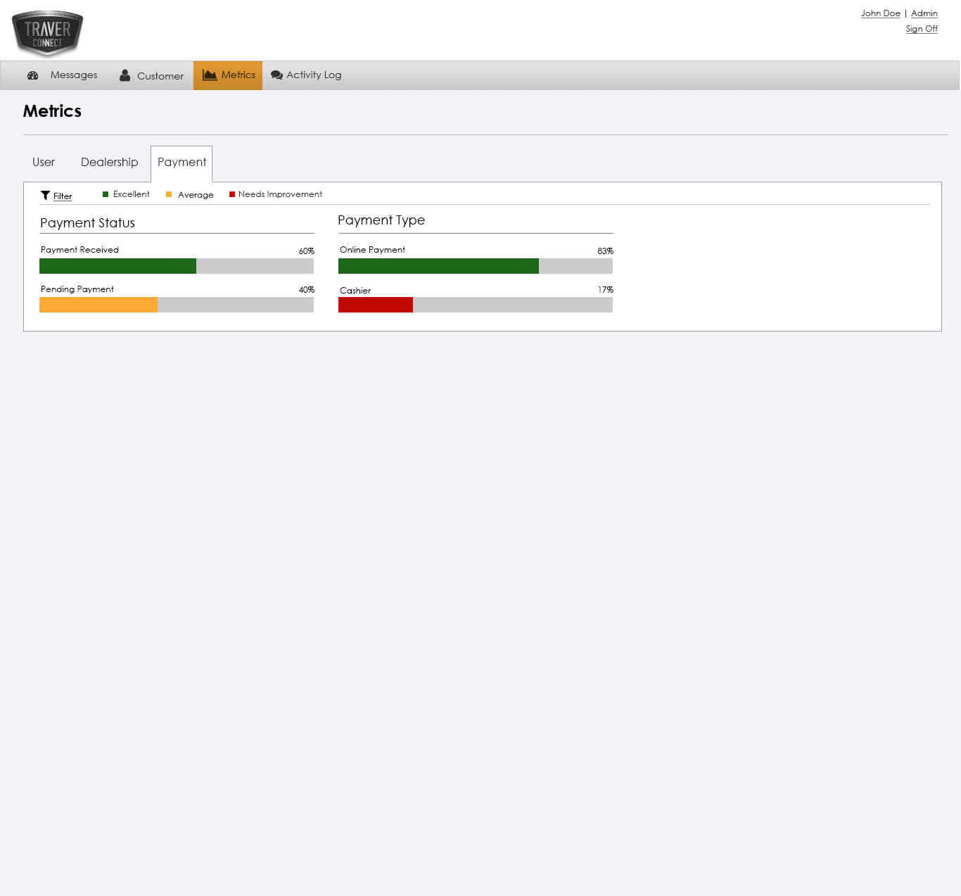Click the green Excellent legend square
This screenshot has height=896, width=961.
point(106,194)
